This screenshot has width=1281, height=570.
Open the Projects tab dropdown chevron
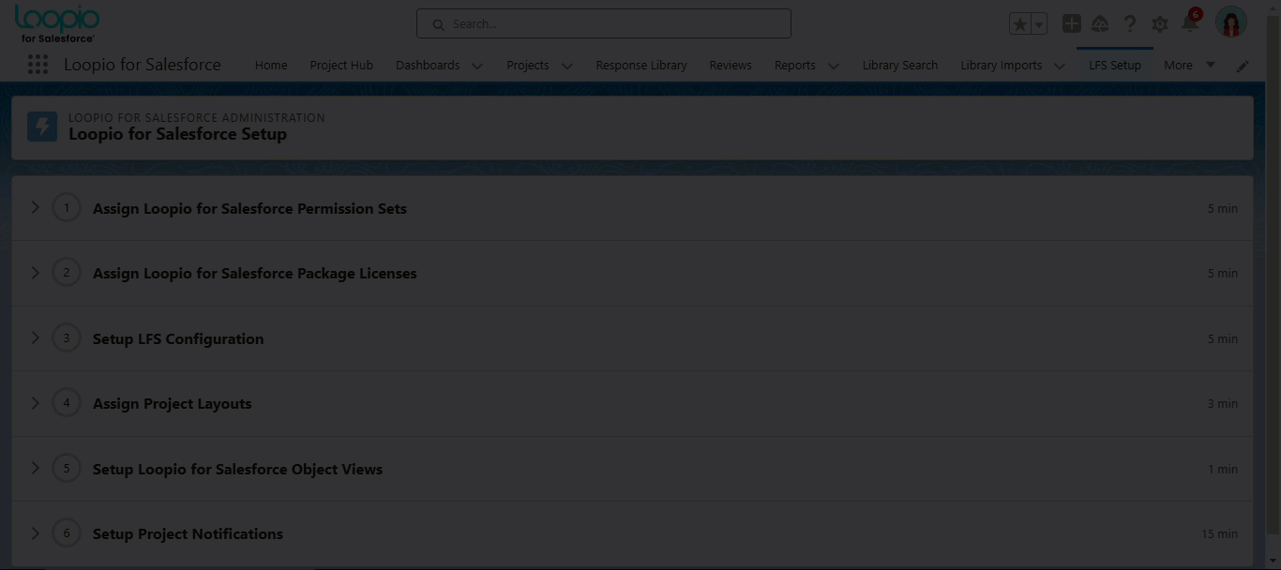(x=566, y=66)
